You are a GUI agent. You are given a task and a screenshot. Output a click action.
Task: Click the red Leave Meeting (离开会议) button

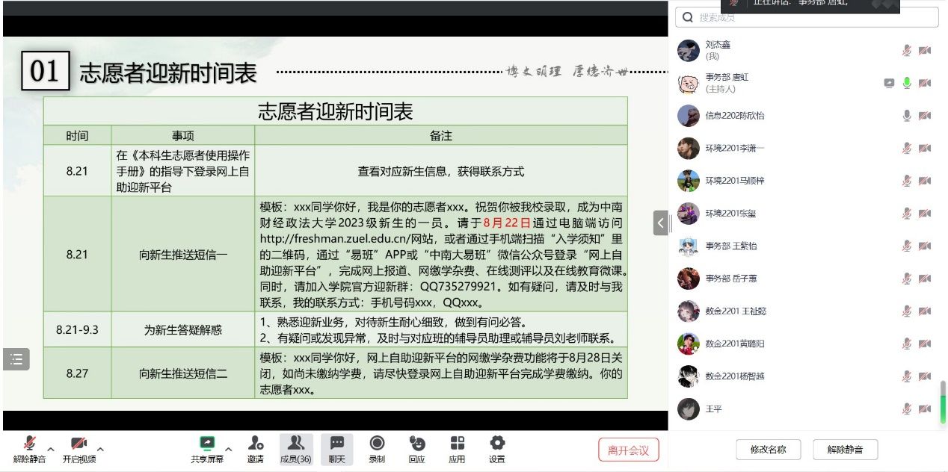(x=628, y=450)
